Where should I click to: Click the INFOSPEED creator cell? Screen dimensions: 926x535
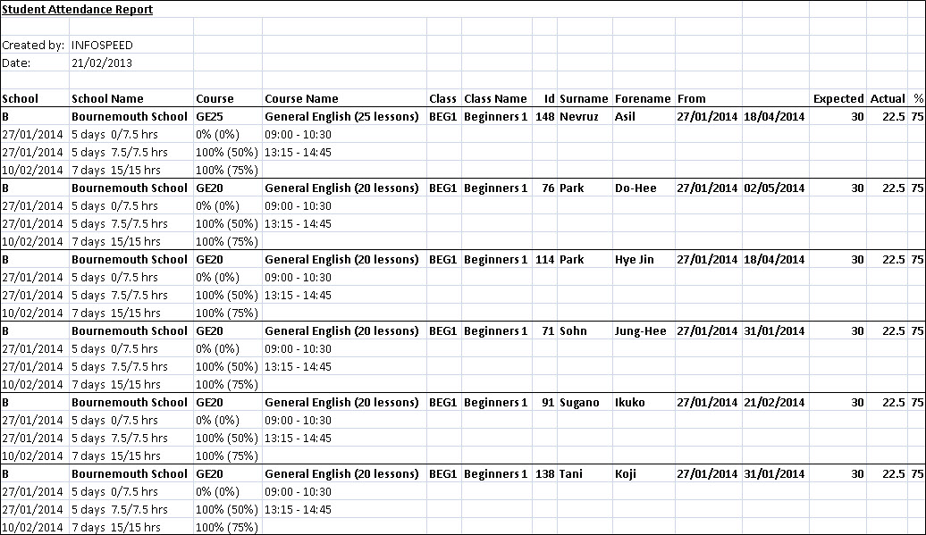click(102, 45)
